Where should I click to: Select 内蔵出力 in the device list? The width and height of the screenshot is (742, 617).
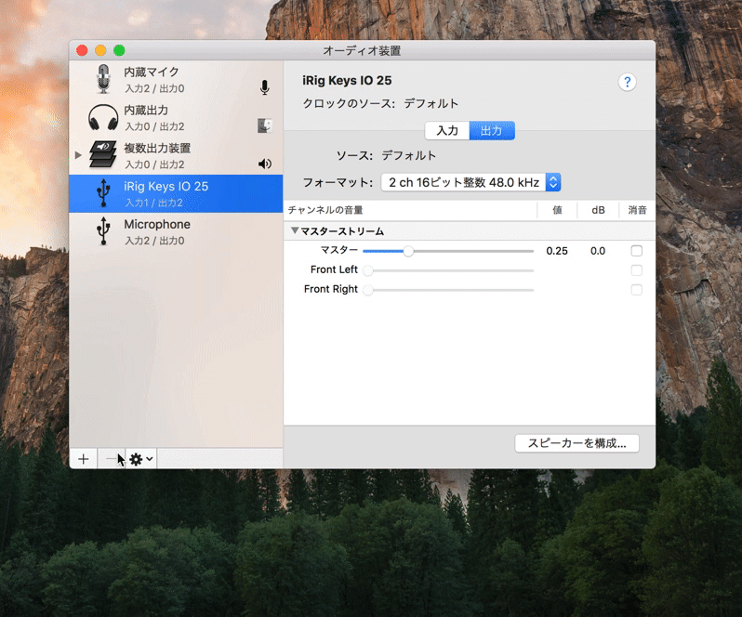click(176, 118)
